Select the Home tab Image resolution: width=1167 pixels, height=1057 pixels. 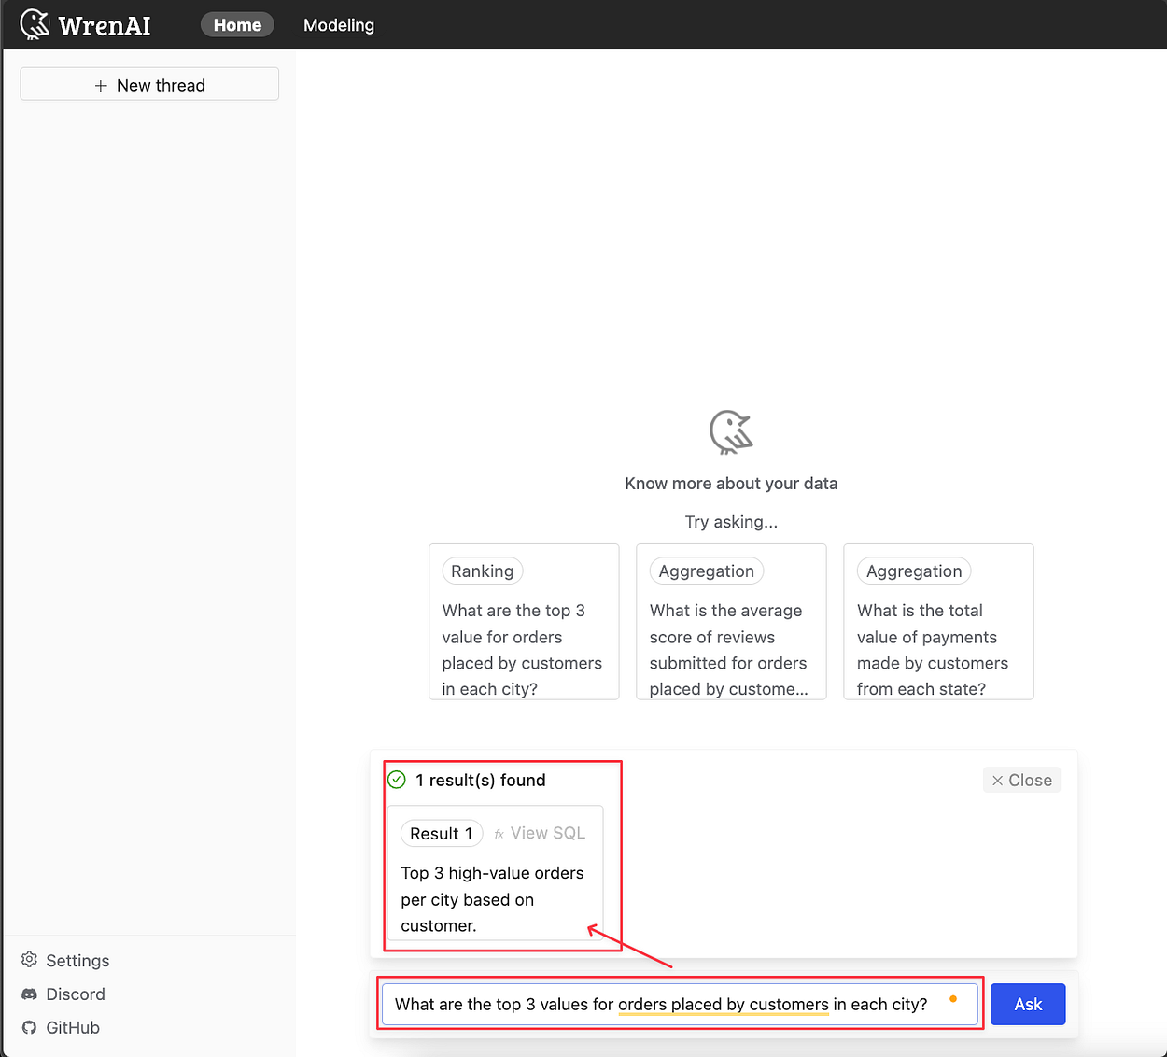tap(236, 24)
